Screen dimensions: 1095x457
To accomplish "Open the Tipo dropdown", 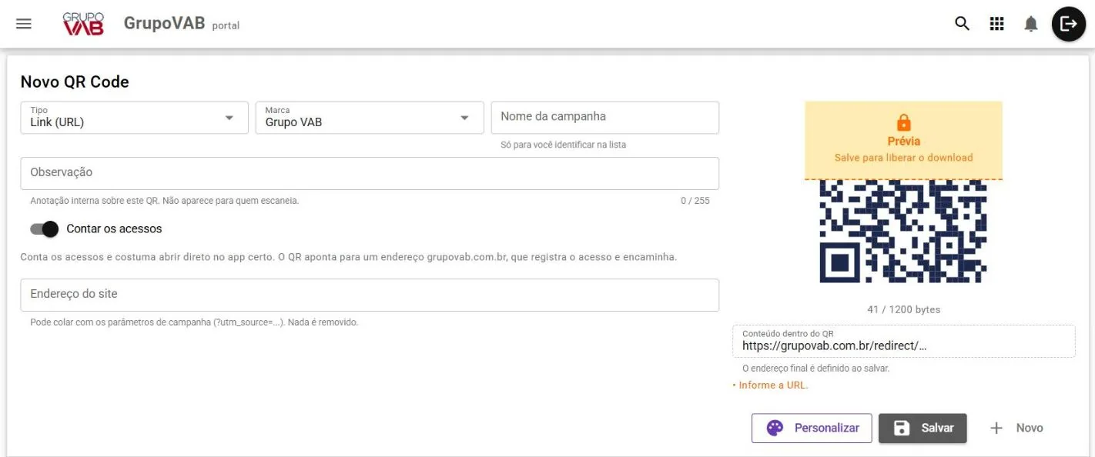I will (134, 118).
